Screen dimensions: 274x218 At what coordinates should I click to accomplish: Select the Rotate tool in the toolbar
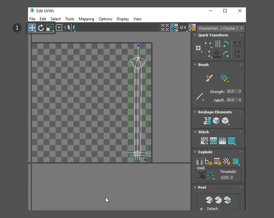click(41, 28)
